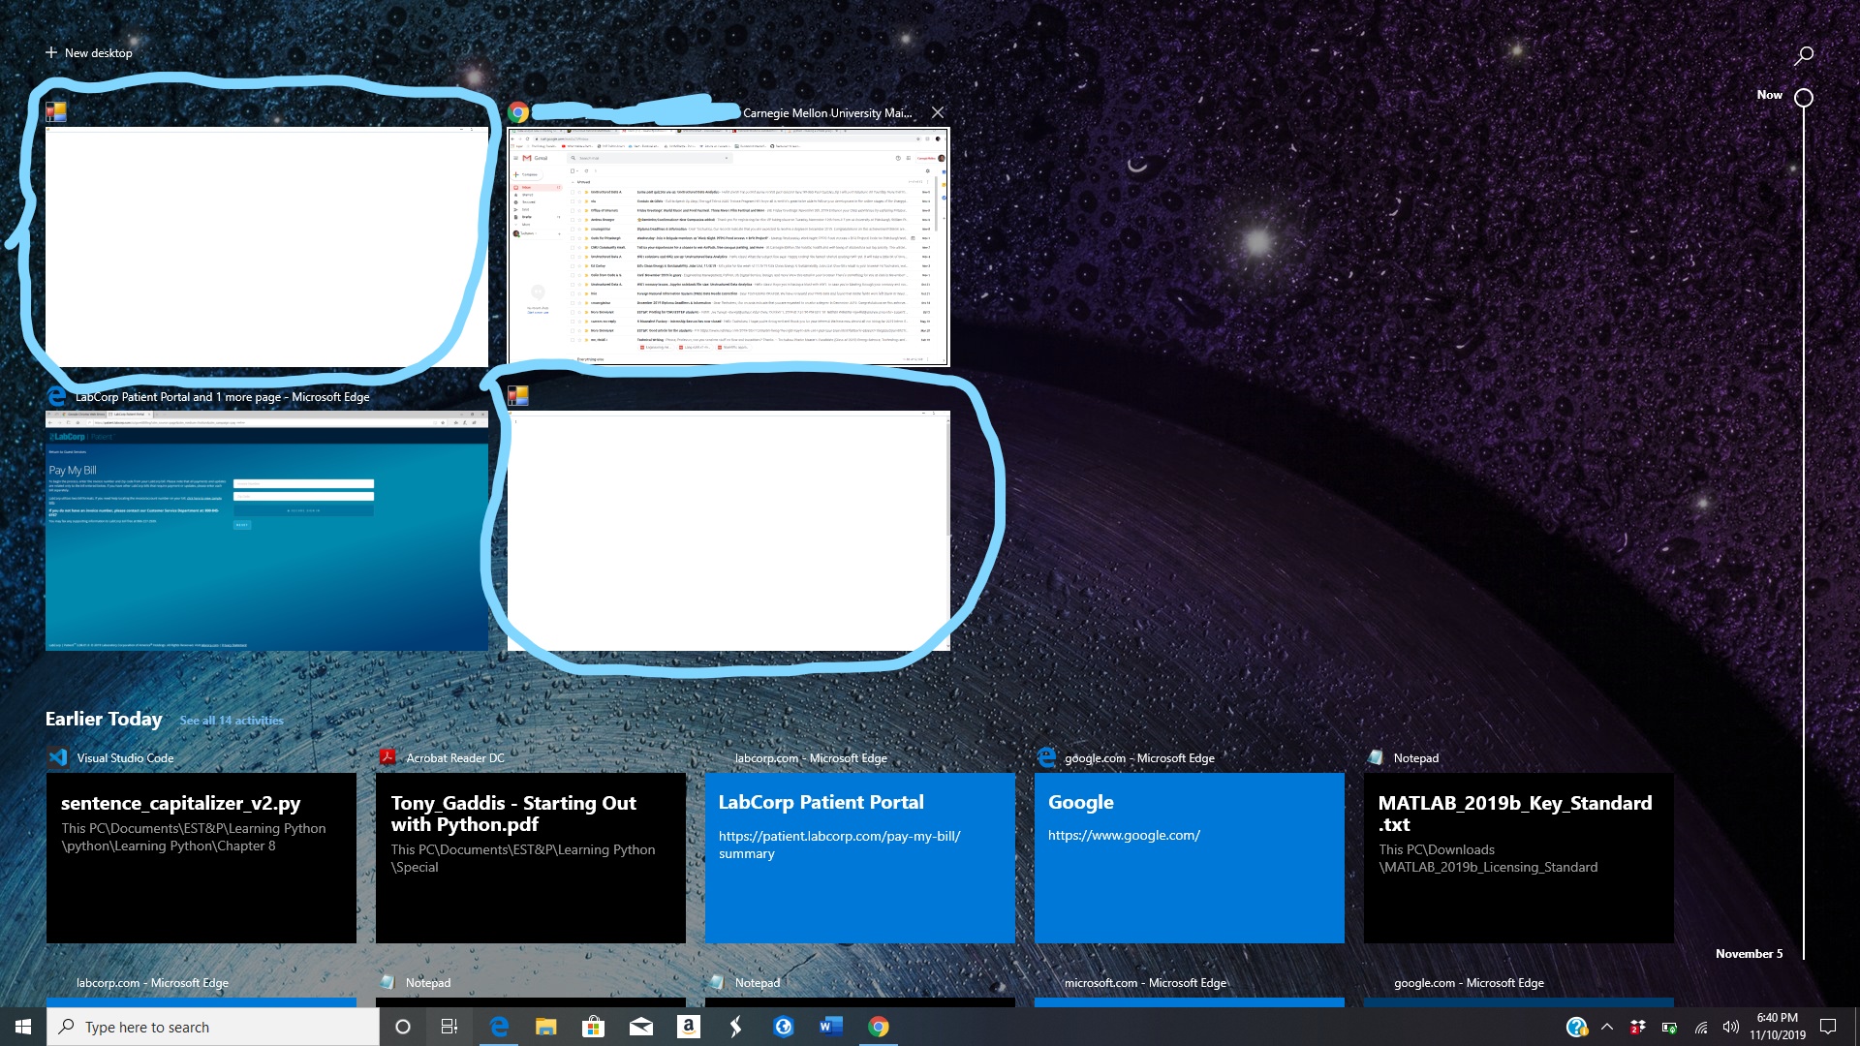
Task: Open the white lightning-bolt app icon in the taskbar
Action: 736,1027
